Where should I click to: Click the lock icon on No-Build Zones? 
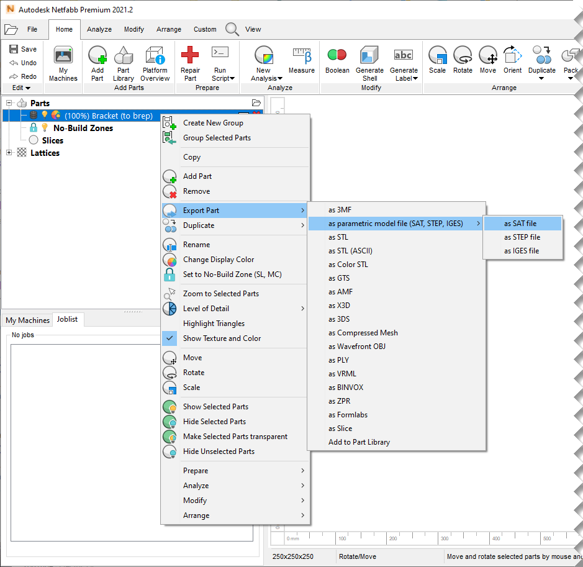[x=34, y=127]
